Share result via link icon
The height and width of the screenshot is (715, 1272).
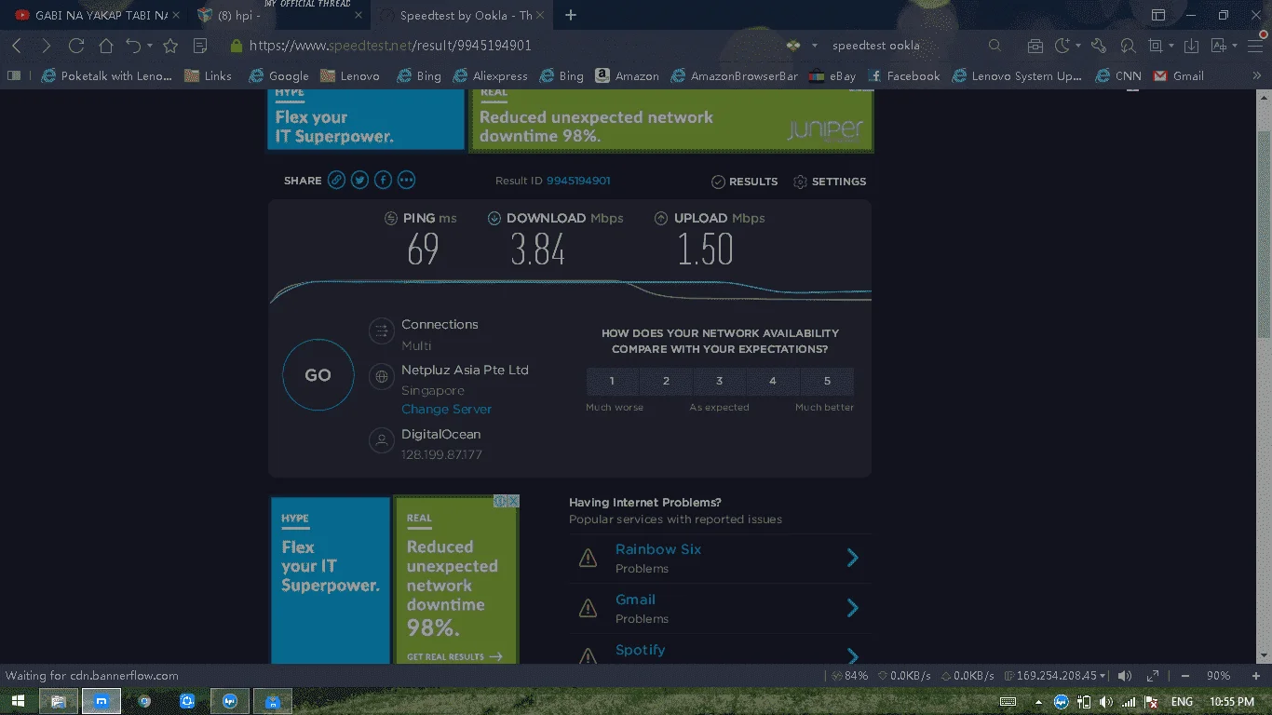337,181
